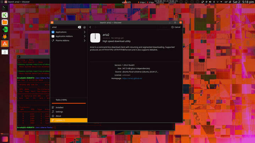The width and height of the screenshot is (255, 143).
Task: Click the terminal window title icon
Action: (19, 56)
